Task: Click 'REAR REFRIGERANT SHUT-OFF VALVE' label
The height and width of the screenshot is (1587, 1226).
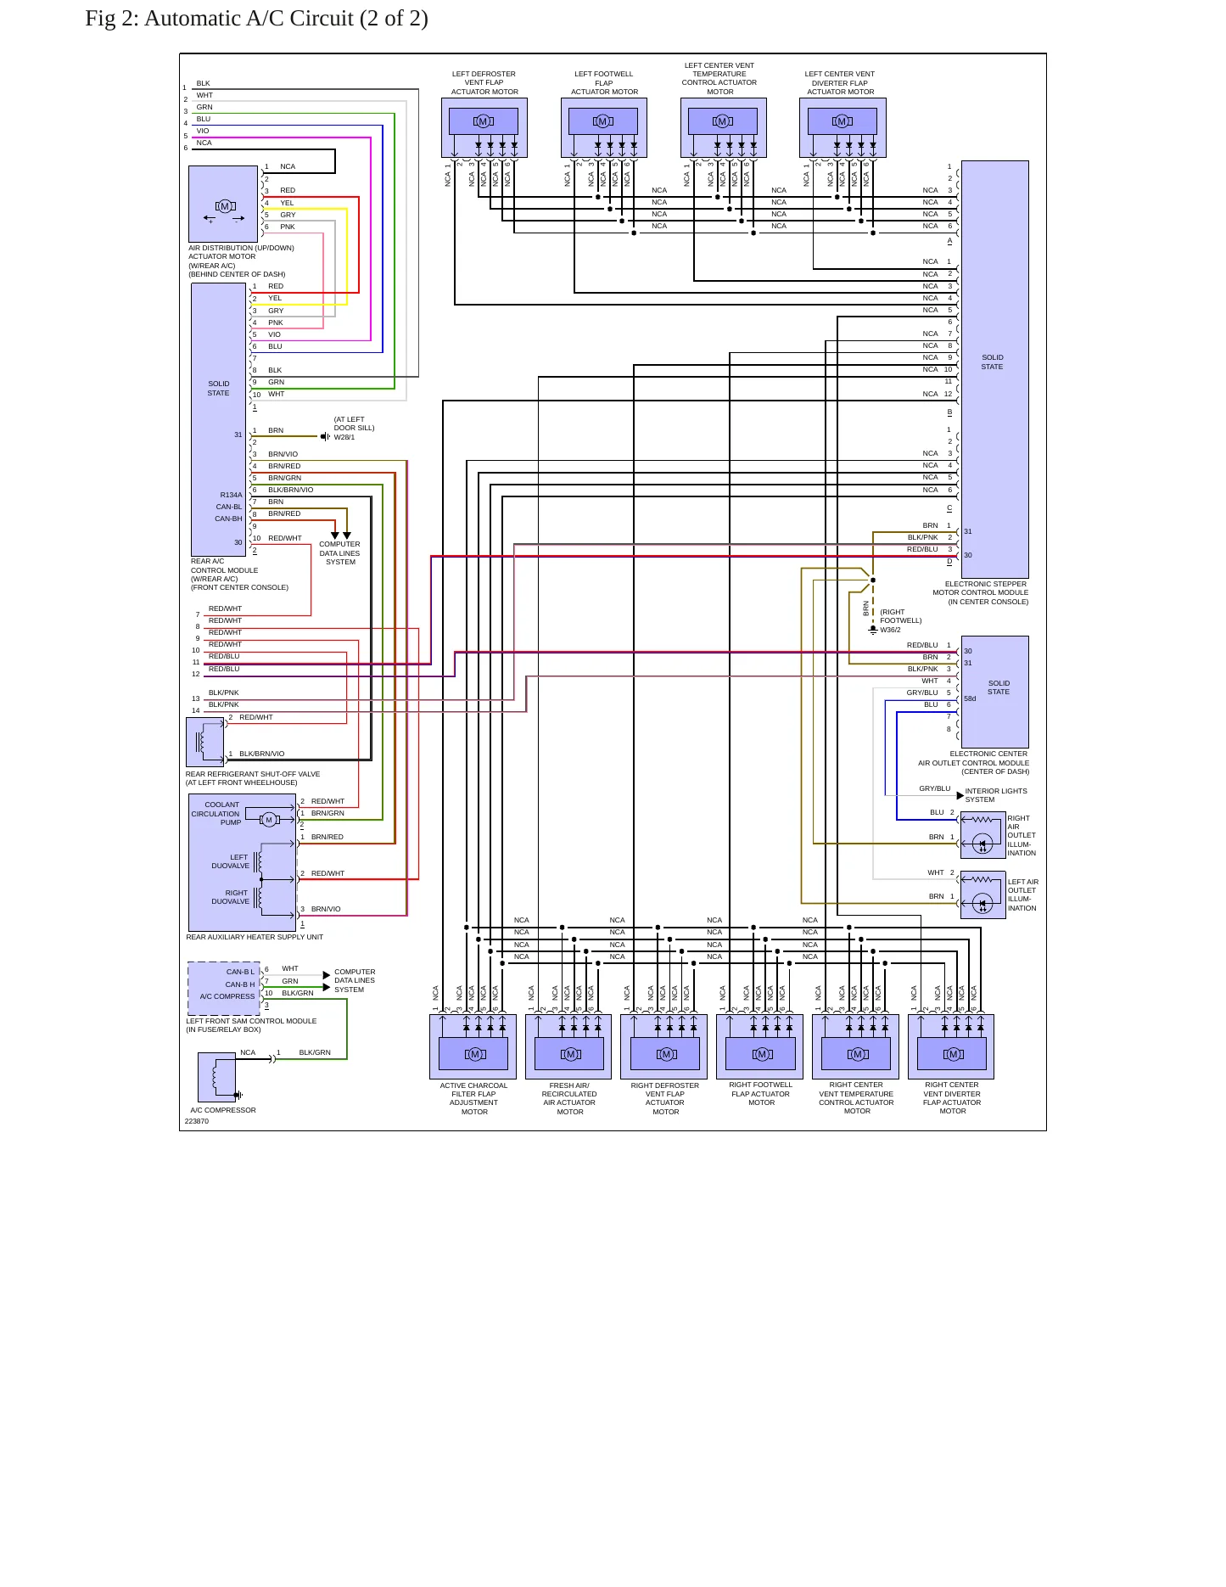Action: pos(253,774)
